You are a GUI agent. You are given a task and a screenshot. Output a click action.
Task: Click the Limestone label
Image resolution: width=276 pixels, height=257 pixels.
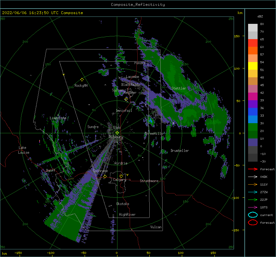point(58,118)
